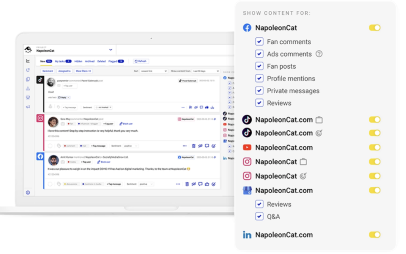Click the speech bubble icon on Amit Kumar's mention
This screenshot has height=254, width=406.
pyautogui.click(x=200, y=184)
